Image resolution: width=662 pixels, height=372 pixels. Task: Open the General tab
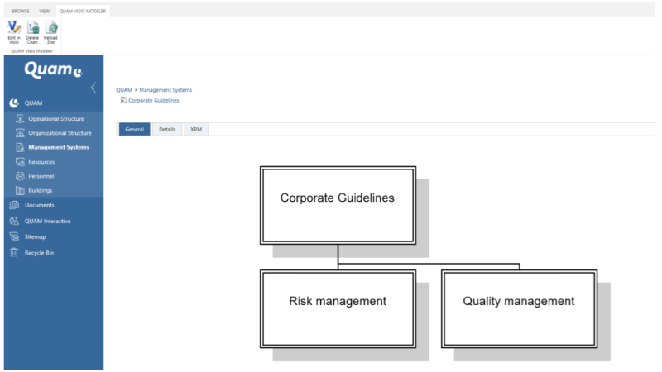[x=134, y=130]
